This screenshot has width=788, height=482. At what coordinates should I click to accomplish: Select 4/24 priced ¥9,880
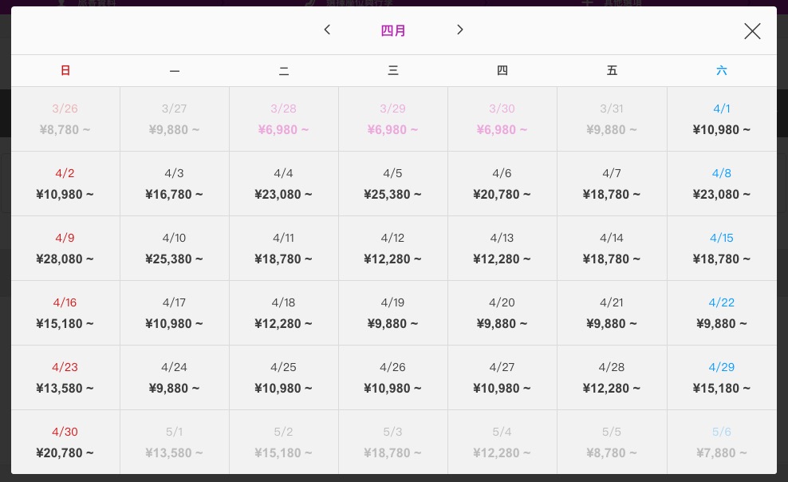pos(175,377)
